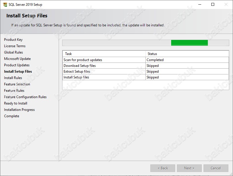Select the 'Extract Setup files' row
Screen dimensions: 233x176
146,71
